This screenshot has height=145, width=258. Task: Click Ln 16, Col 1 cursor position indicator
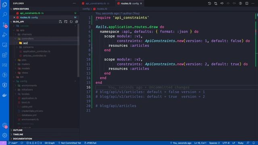click(x=200, y=143)
